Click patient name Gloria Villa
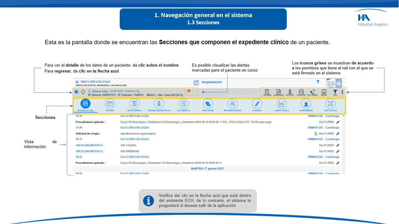This screenshot has height=224, width=399. click(x=100, y=91)
